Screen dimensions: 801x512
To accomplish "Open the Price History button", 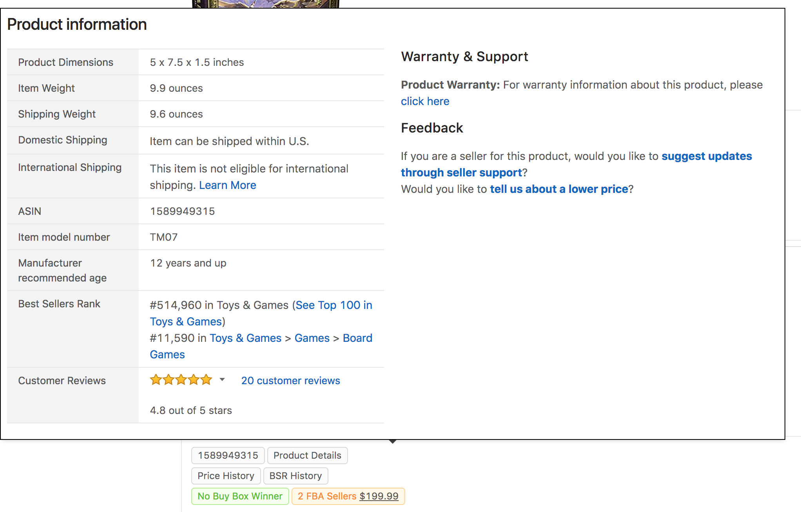I will [x=226, y=476].
